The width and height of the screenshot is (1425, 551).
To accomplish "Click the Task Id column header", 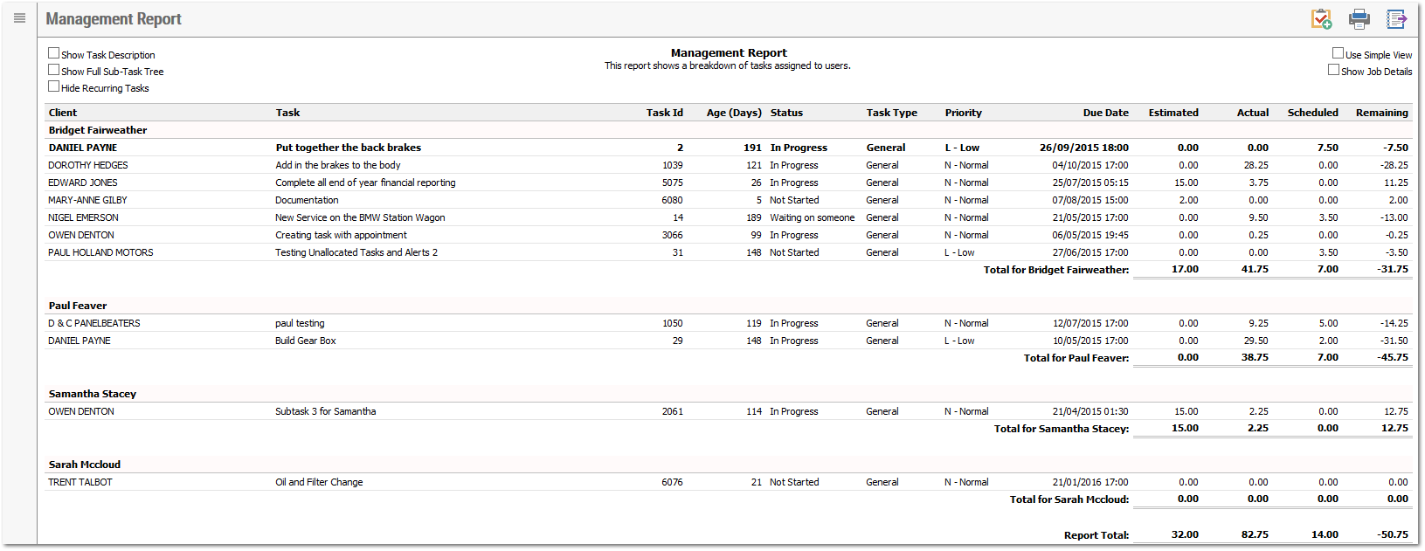I will pyautogui.click(x=665, y=113).
